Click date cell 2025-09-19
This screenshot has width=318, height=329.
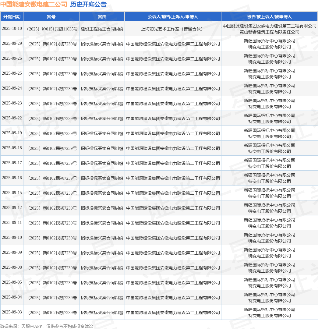click(12, 133)
